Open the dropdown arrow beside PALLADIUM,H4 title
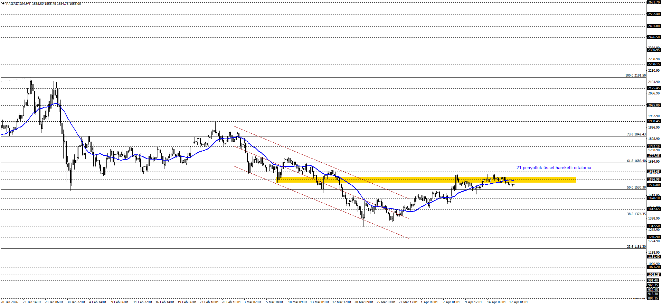Screen dimensions: 662x306 click(3, 3)
